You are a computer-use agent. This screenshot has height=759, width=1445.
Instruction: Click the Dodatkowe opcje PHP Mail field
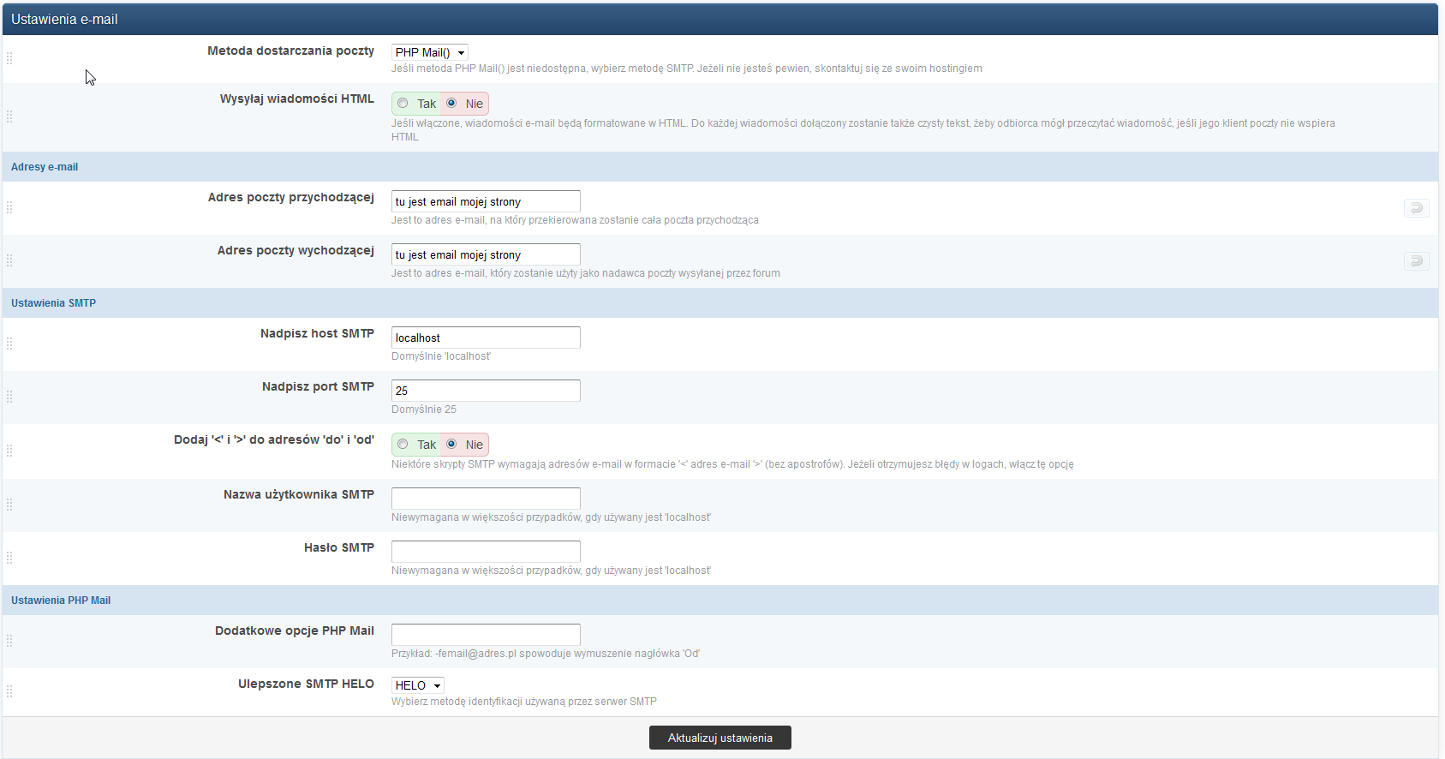point(485,635)
